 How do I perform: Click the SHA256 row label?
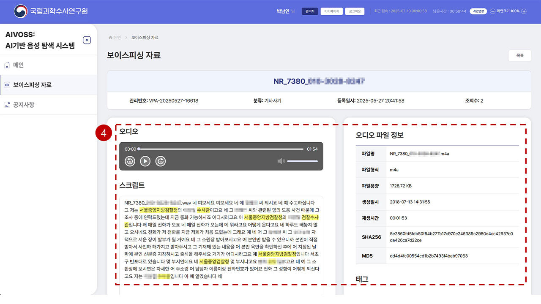point(371,237)
